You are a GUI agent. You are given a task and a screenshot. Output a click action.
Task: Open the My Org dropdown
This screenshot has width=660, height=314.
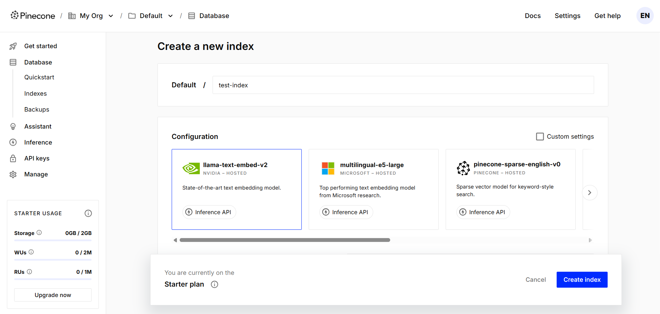click(x=111, y=16)
